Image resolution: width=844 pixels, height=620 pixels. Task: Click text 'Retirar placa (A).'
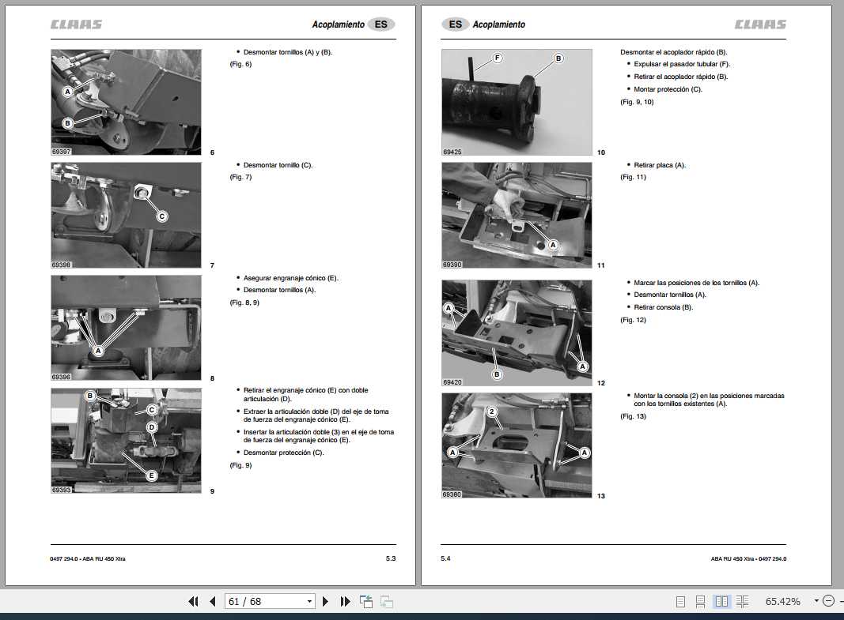660,165
